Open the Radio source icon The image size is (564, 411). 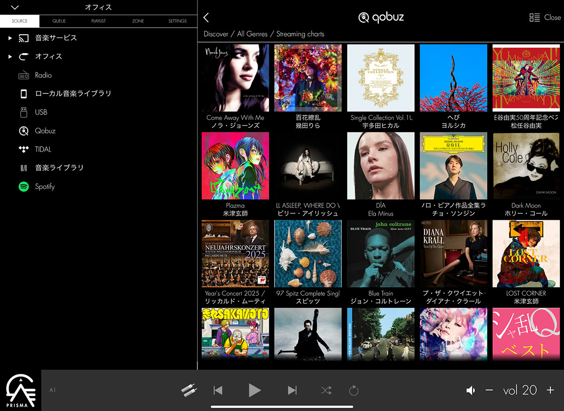click(23, 75)
